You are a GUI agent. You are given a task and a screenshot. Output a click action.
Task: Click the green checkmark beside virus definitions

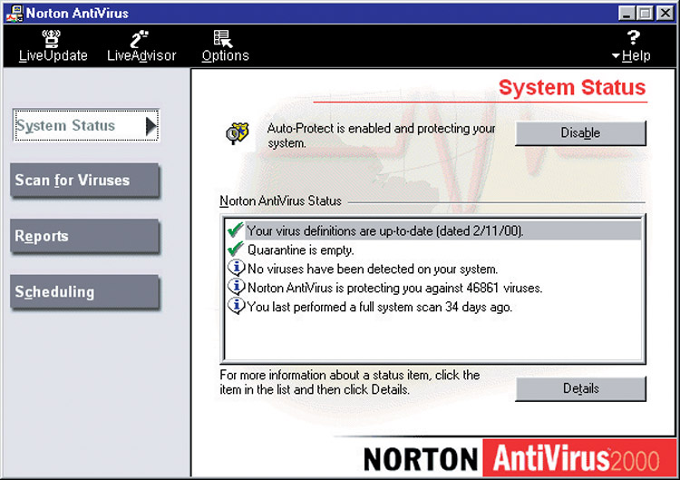tap(236, 230)
